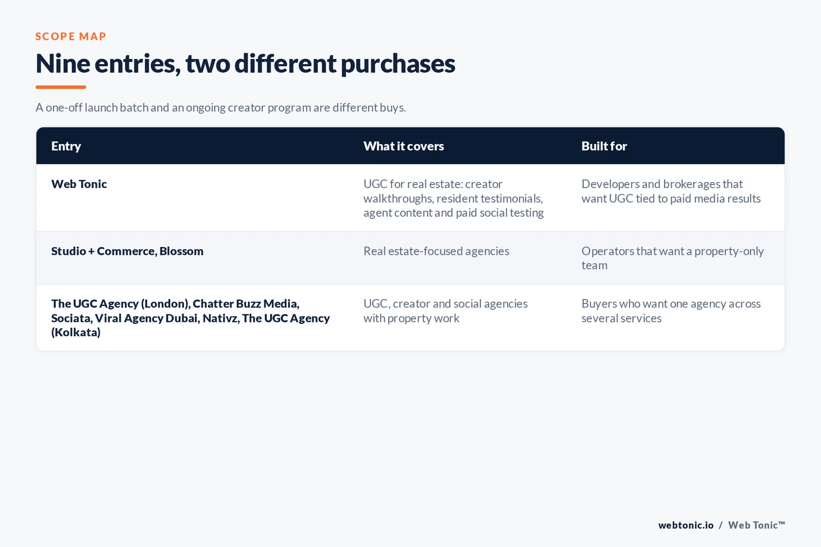
Task: Click the 'Nine entries, two different purchases' heading
Action: point(245,64)
